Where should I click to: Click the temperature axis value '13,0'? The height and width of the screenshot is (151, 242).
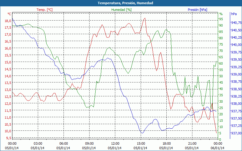(x=8, y=90)
